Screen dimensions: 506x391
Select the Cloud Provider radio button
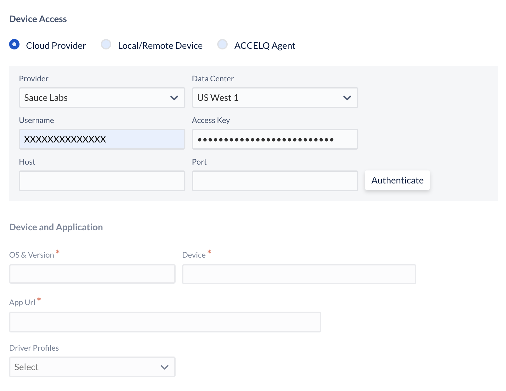point(14,44)
